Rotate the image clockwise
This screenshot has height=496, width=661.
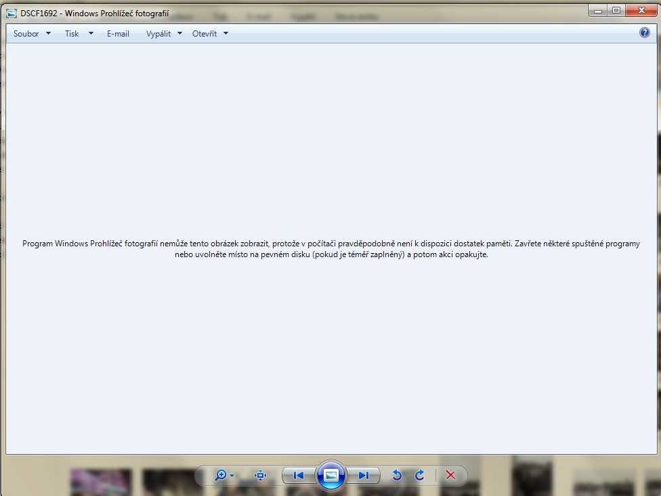[x=419, y=476]
